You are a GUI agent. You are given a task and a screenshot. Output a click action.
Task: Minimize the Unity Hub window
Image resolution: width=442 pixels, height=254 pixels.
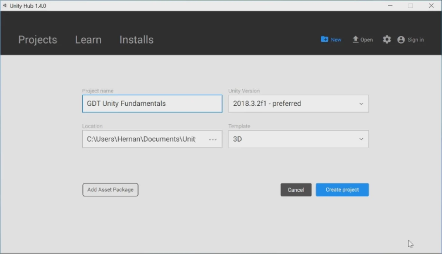tap(390, 6)
